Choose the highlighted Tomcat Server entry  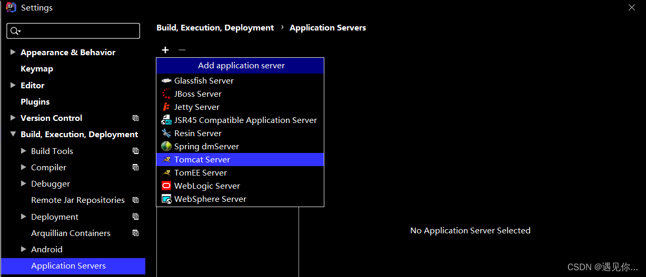point(240,160)
